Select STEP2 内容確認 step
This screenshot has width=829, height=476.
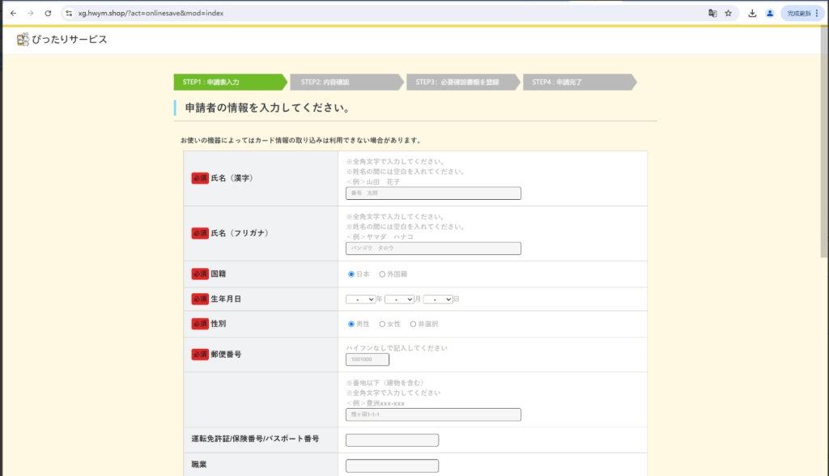tap(346, 82)
